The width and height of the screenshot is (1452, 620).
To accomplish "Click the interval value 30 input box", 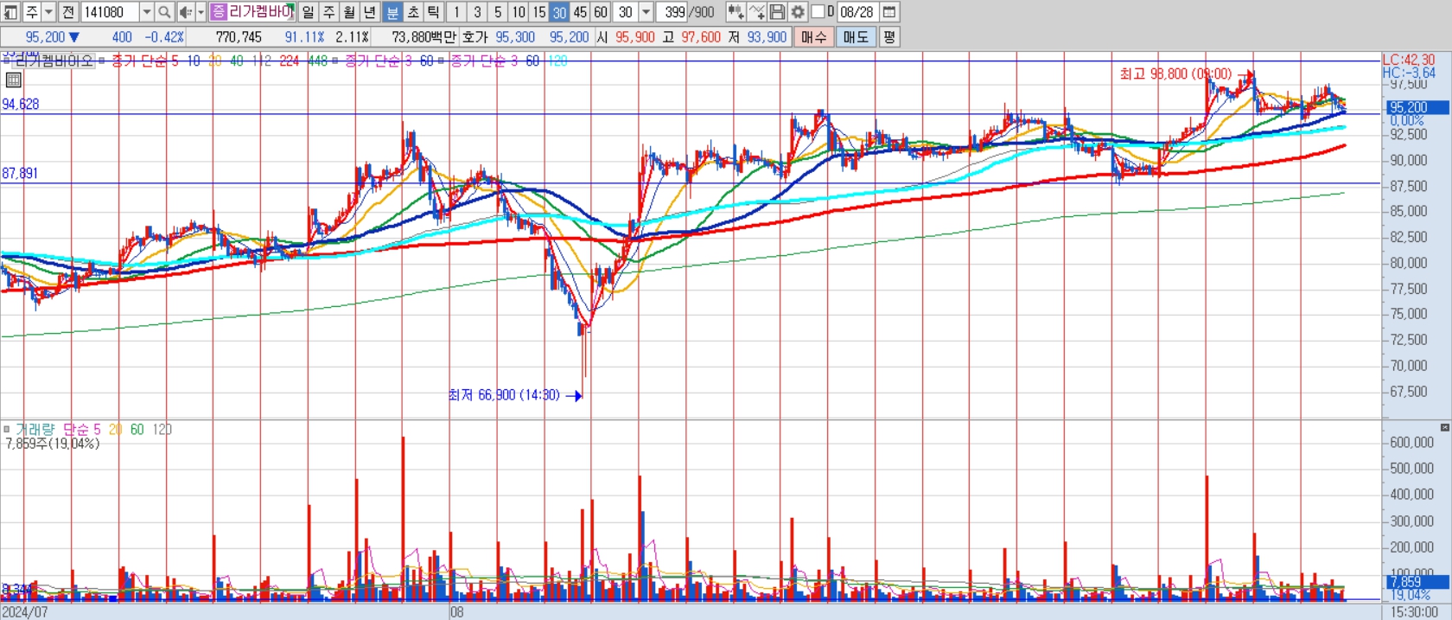I will (626, 12).
